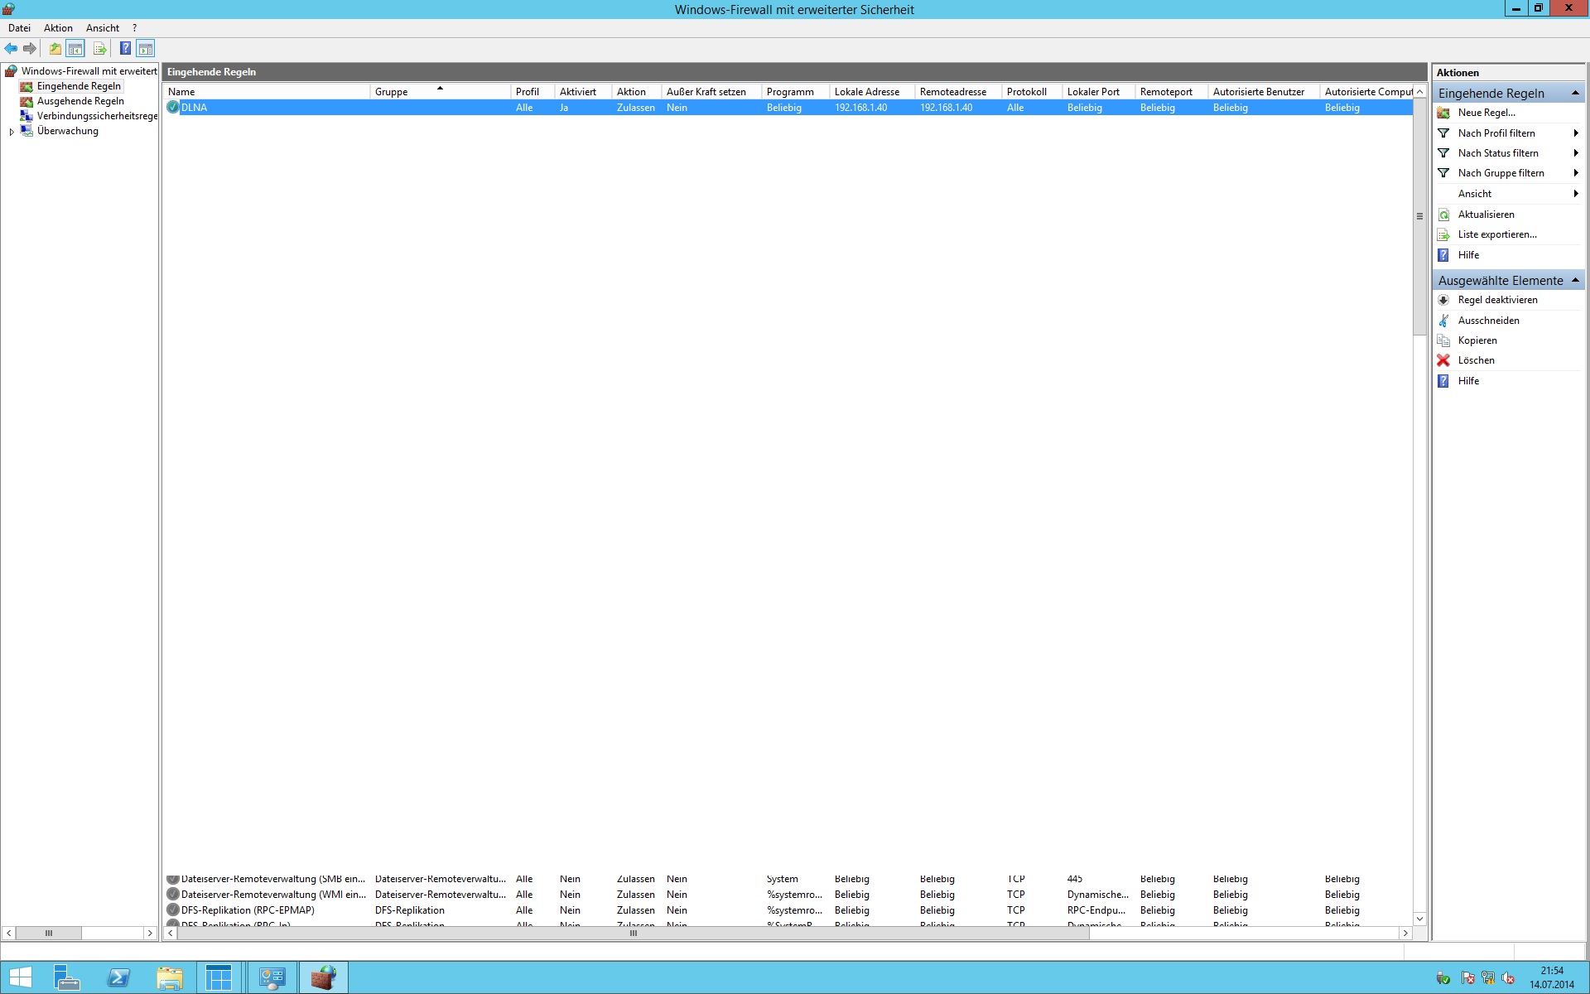Expand the Überwachung tree node
This screenshot has width=1590, height=994.
click(x=11, y=131)
